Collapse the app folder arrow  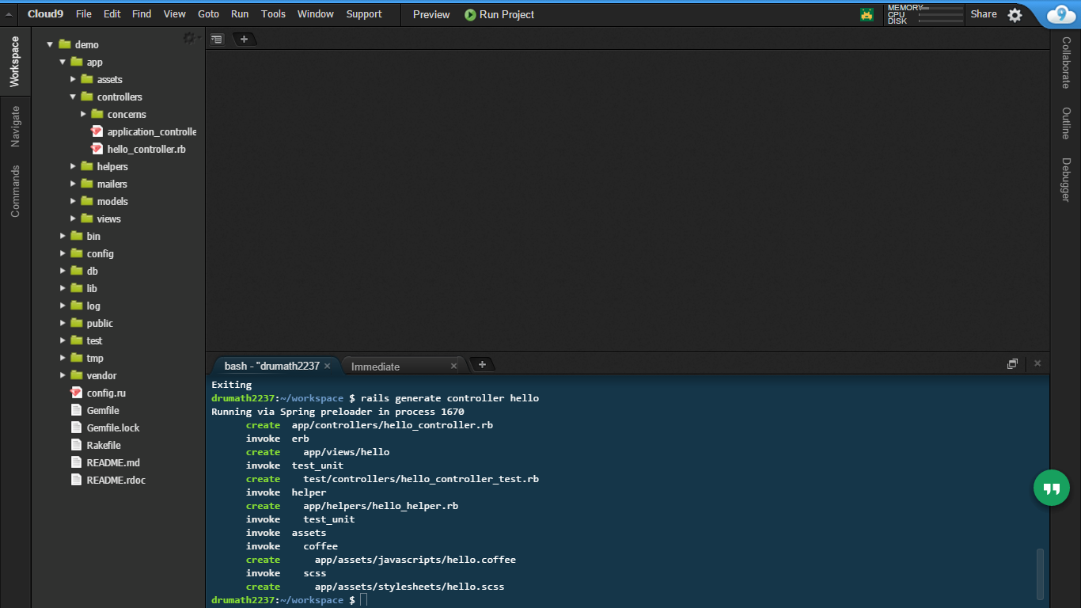coord(63,62)
